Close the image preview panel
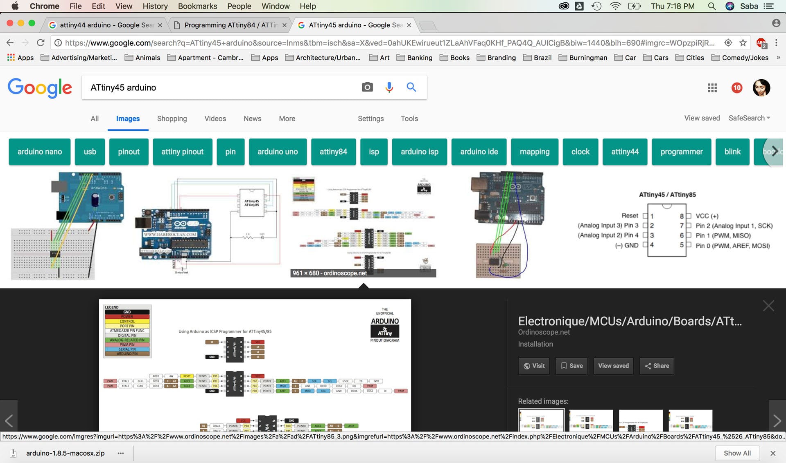786x463 pixels. click(x=768, y=306)
